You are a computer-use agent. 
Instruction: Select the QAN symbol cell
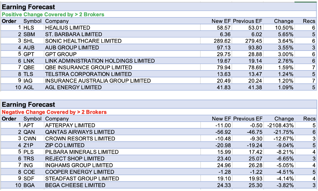point(29,132)
